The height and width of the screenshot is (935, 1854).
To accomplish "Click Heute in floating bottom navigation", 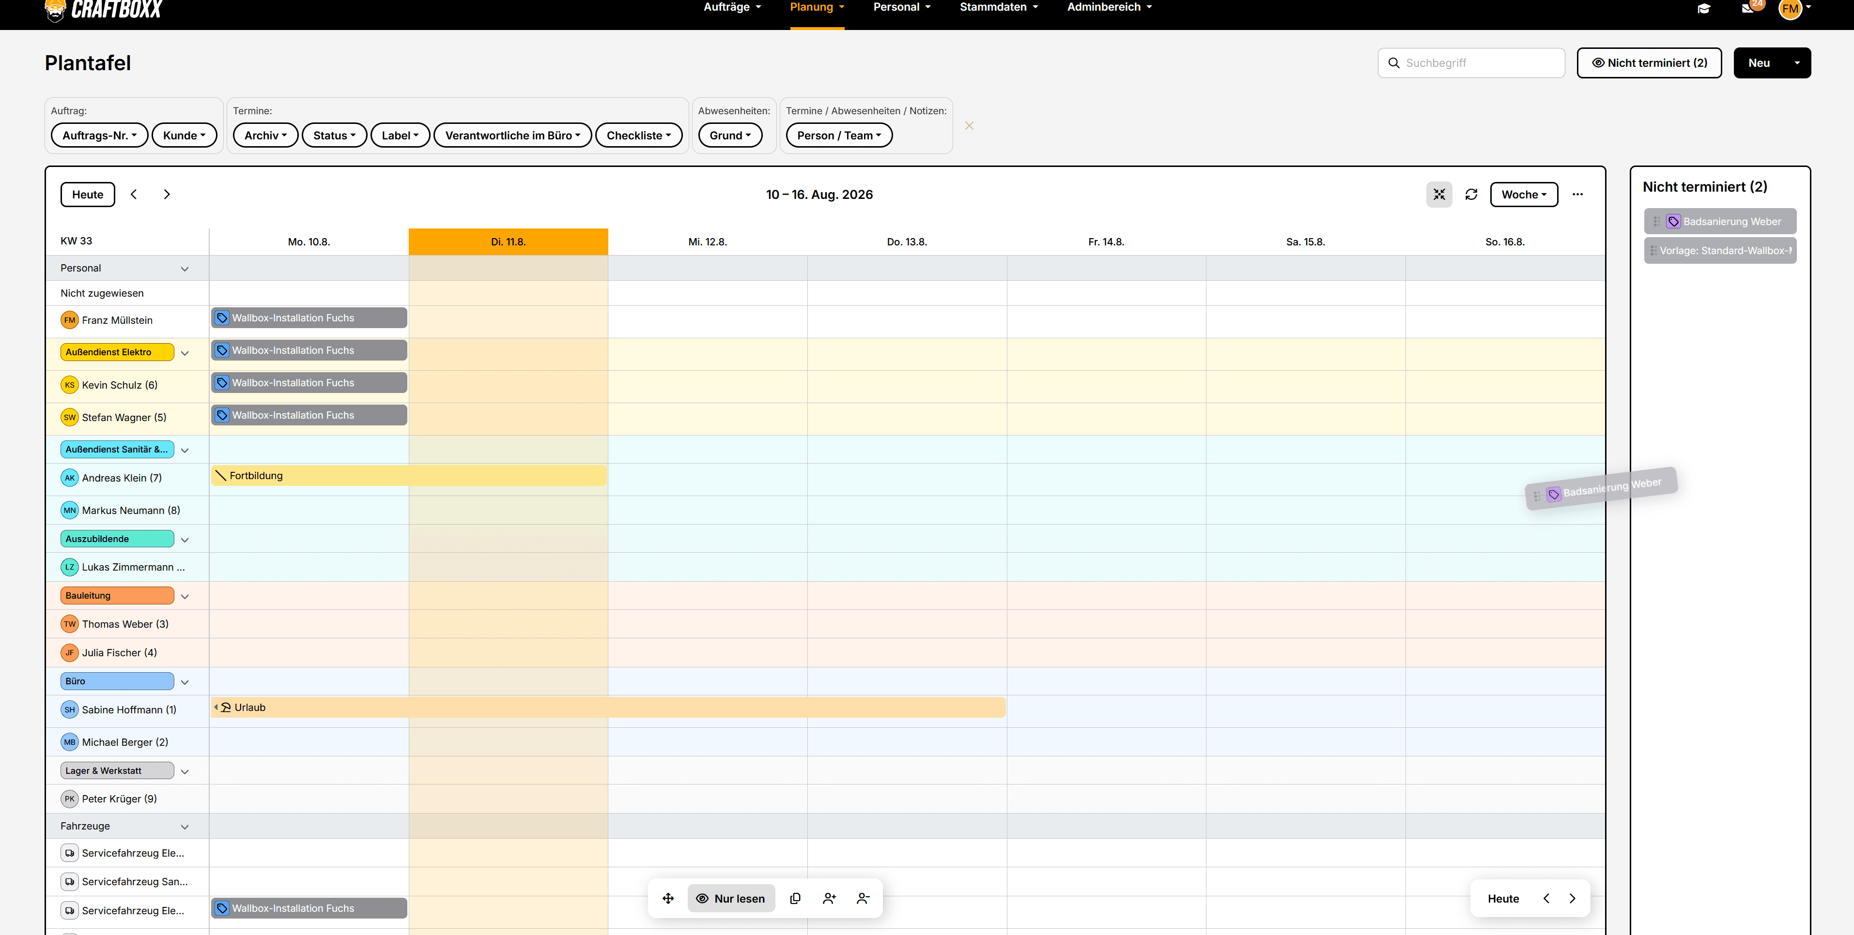I will click(x=1503, y=898).
